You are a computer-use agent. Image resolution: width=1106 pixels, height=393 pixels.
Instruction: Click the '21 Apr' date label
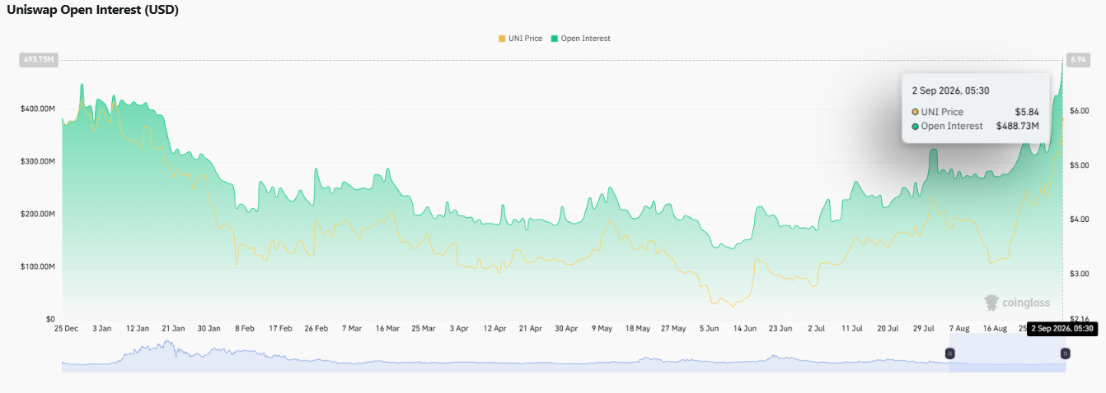pyautogui.click(x=530, y=328)
